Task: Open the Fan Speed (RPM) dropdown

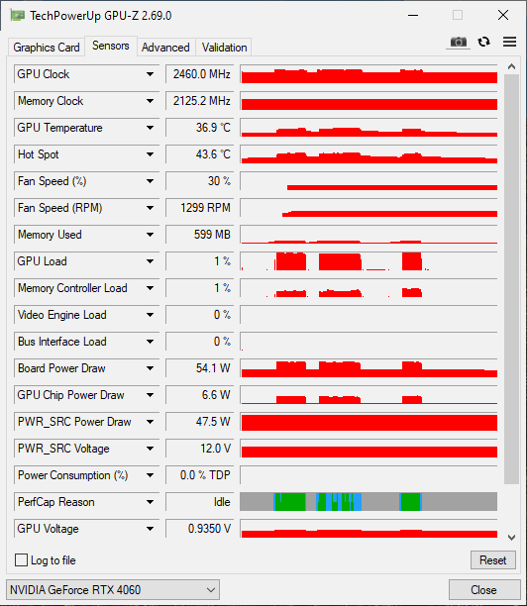Action: [150, 208]
